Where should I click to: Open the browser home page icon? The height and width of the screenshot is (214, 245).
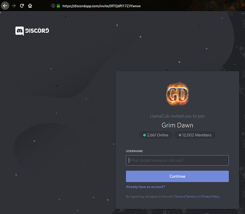pos(30,6)
